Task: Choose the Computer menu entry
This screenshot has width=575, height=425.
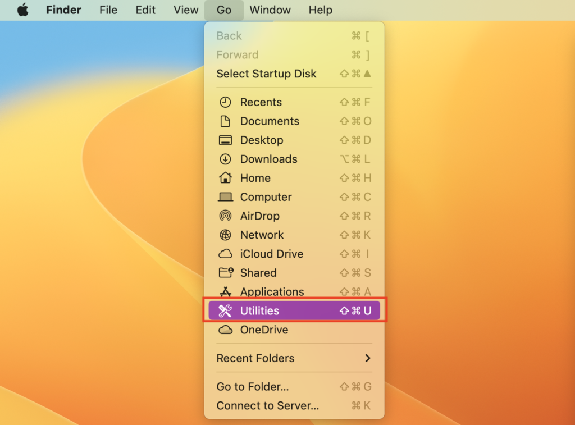Action: (x=266, y=197)
